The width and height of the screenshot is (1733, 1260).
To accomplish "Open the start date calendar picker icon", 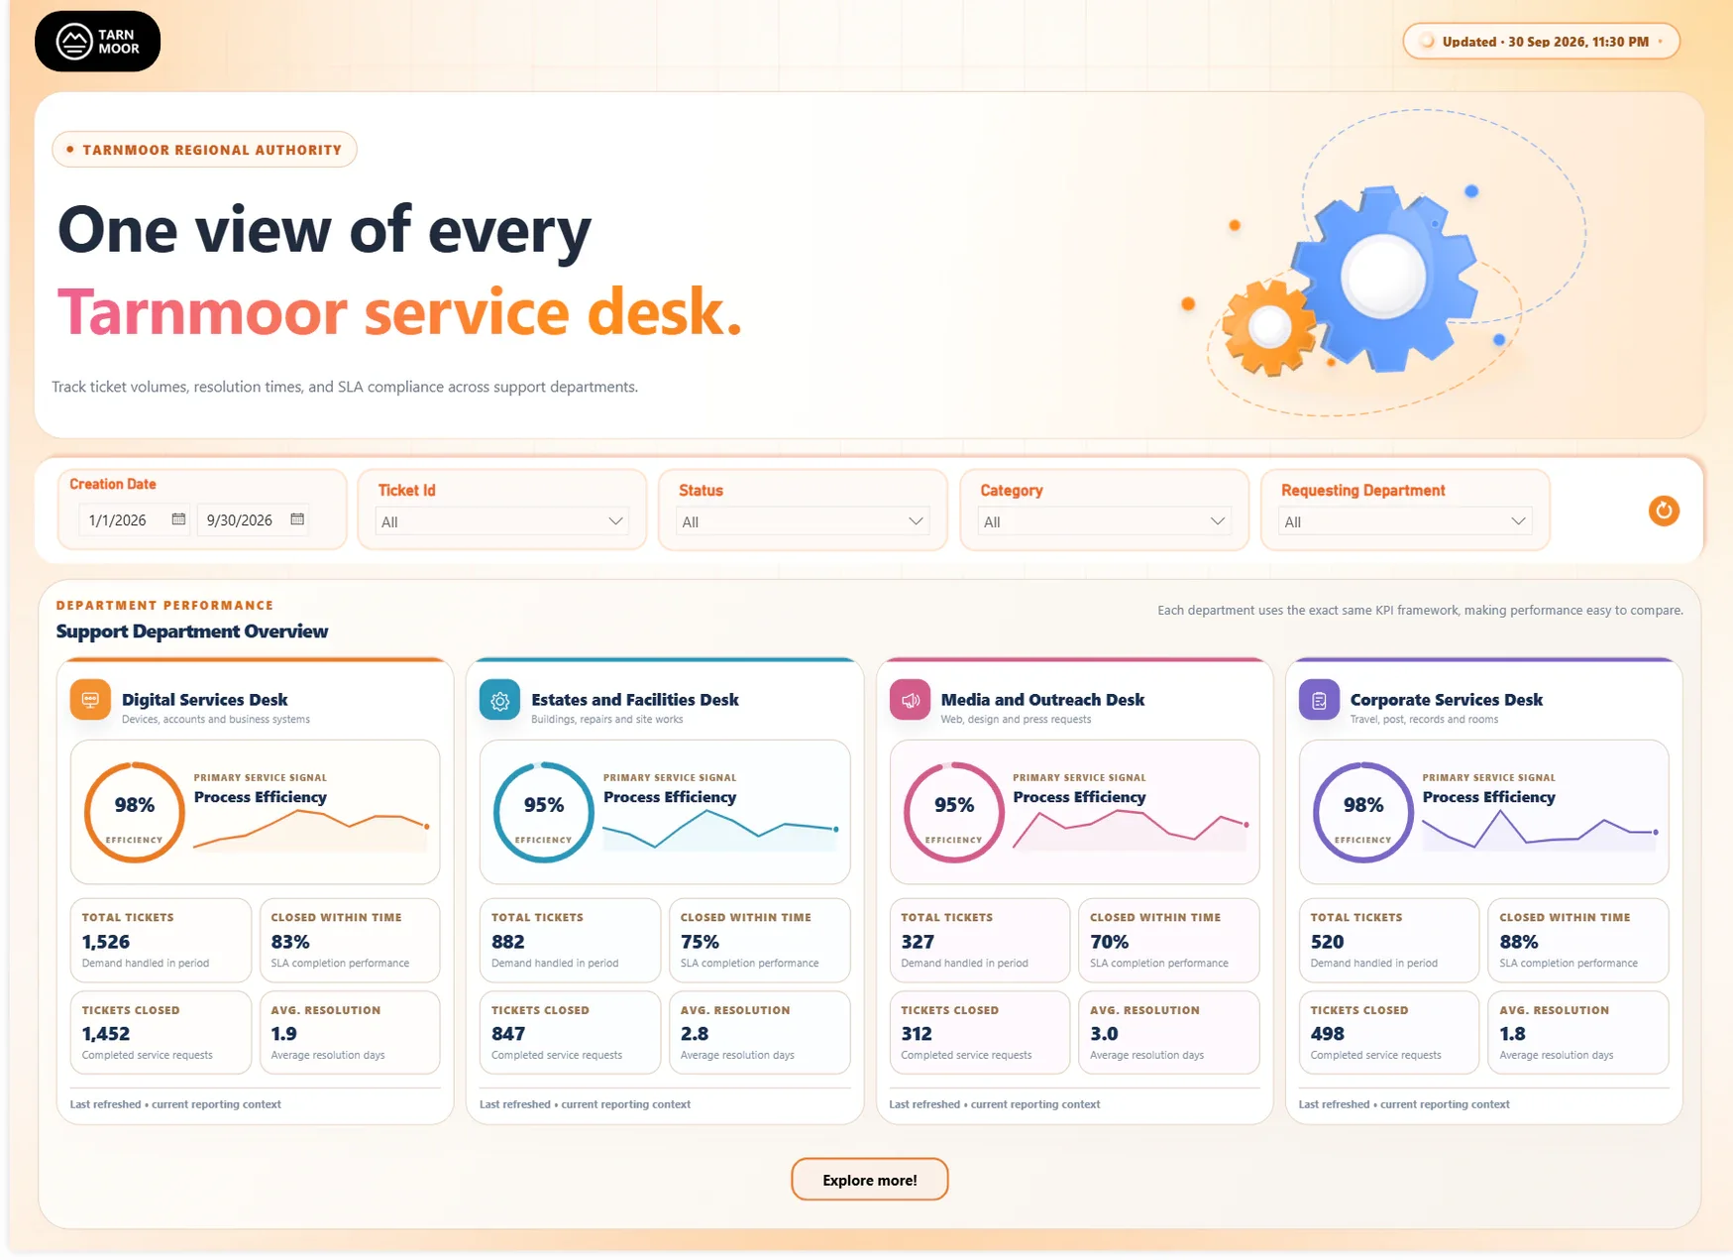I will coord(178,519).
